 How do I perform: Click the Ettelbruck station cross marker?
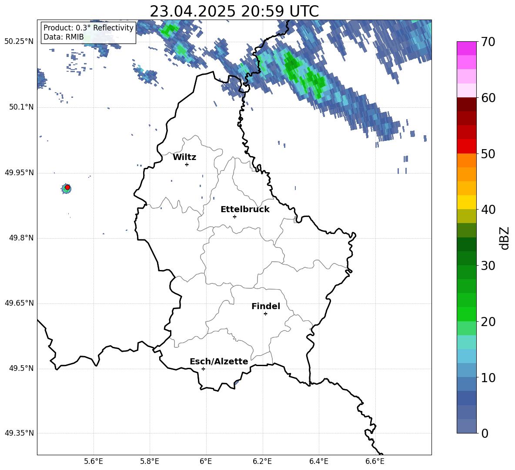pyautogui.click(x=234, y=217)
